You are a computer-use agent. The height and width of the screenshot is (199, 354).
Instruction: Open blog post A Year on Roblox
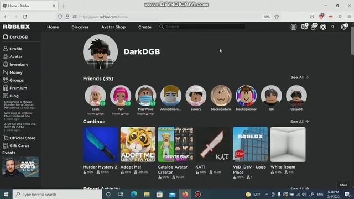20,127
